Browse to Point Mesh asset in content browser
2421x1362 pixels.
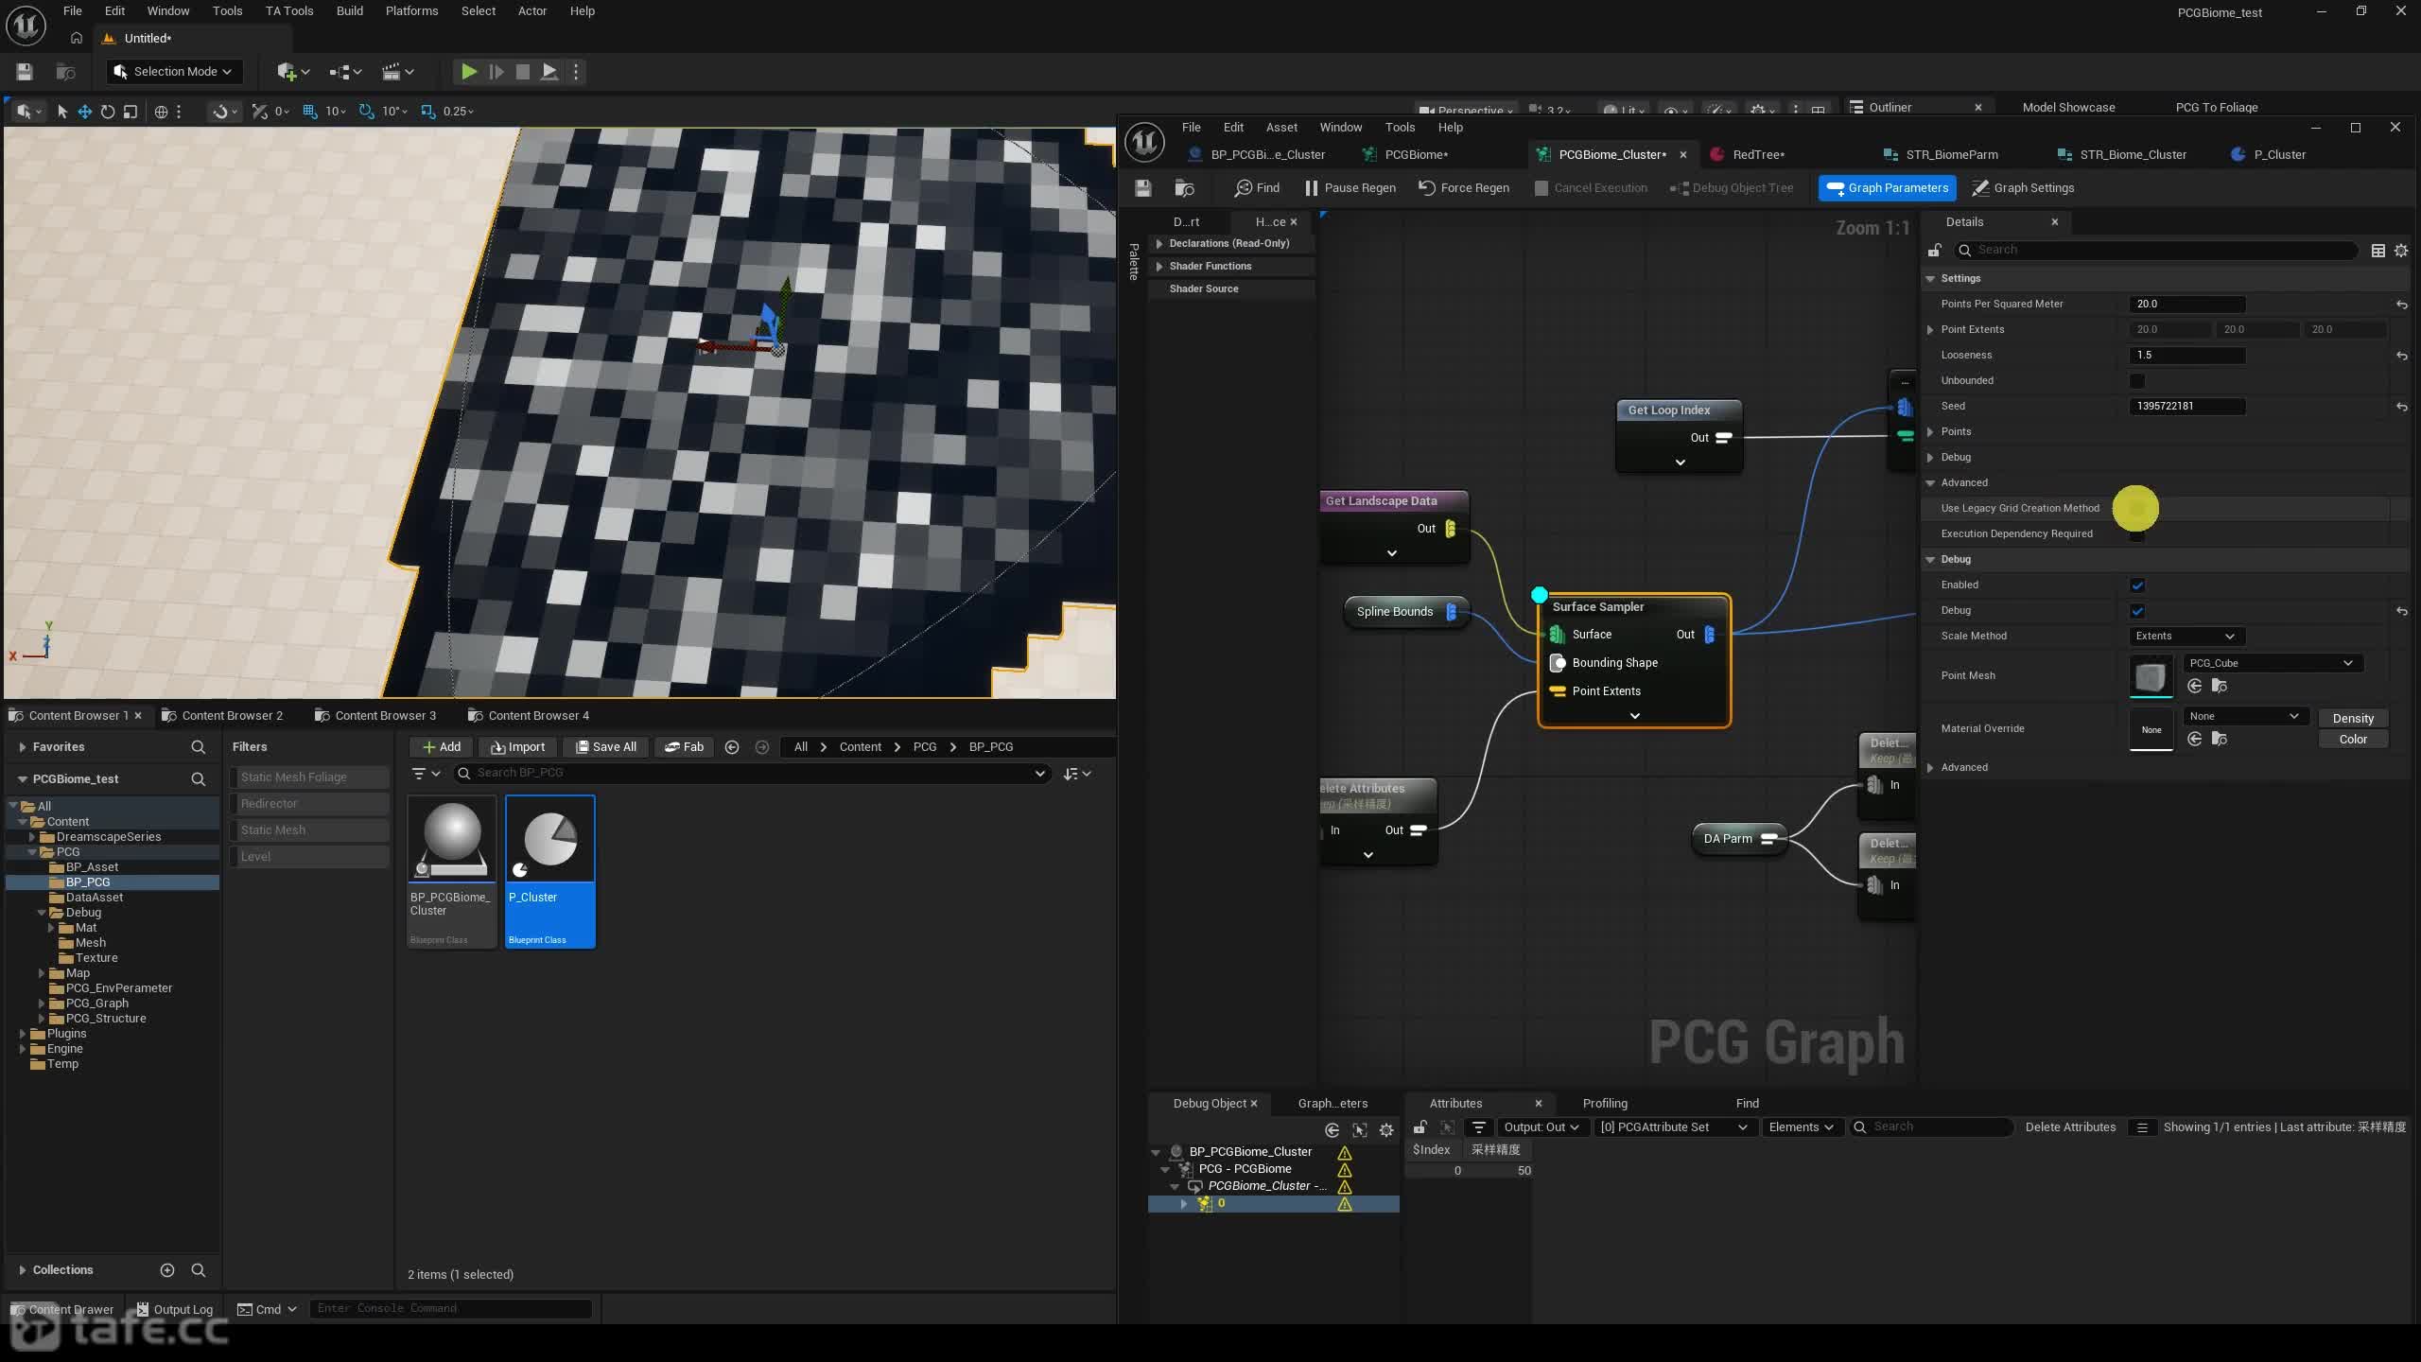2219,686
